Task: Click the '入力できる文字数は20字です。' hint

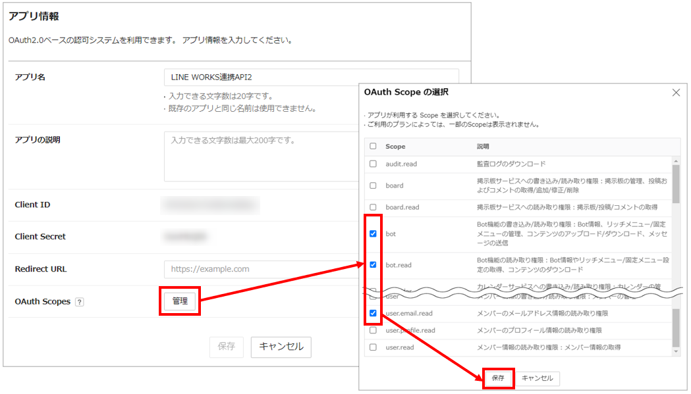Action: [x=221, y=96]
